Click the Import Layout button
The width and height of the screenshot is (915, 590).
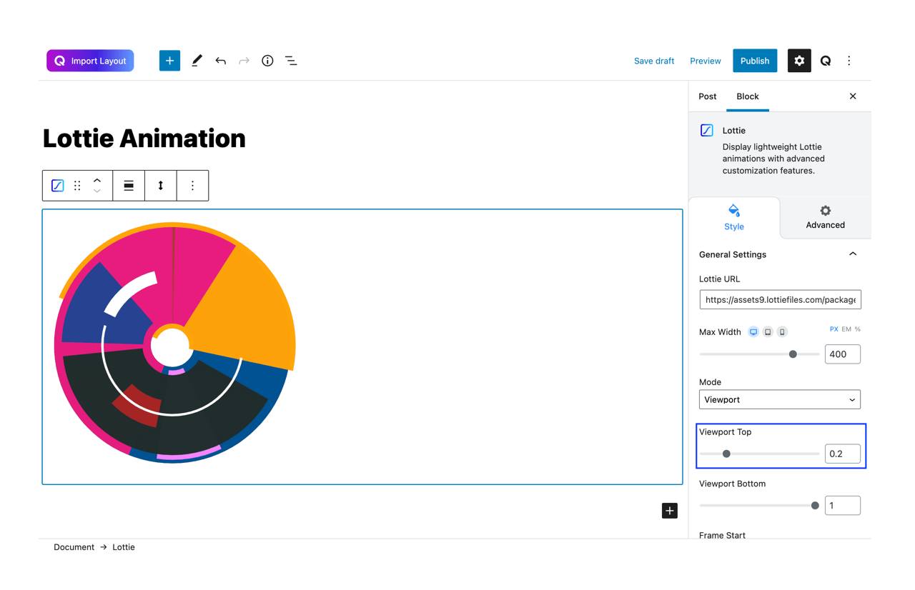tap(90, 61)
